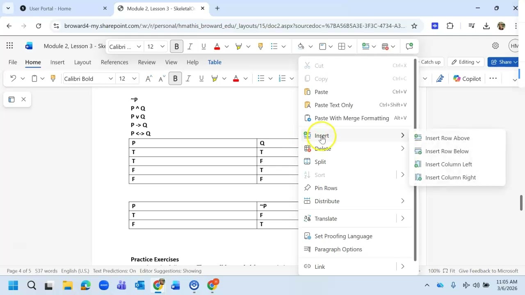This screenshot has width=525, height=295.
Task: Click the ribbon red font color swatch
Action: coord(236,79)
